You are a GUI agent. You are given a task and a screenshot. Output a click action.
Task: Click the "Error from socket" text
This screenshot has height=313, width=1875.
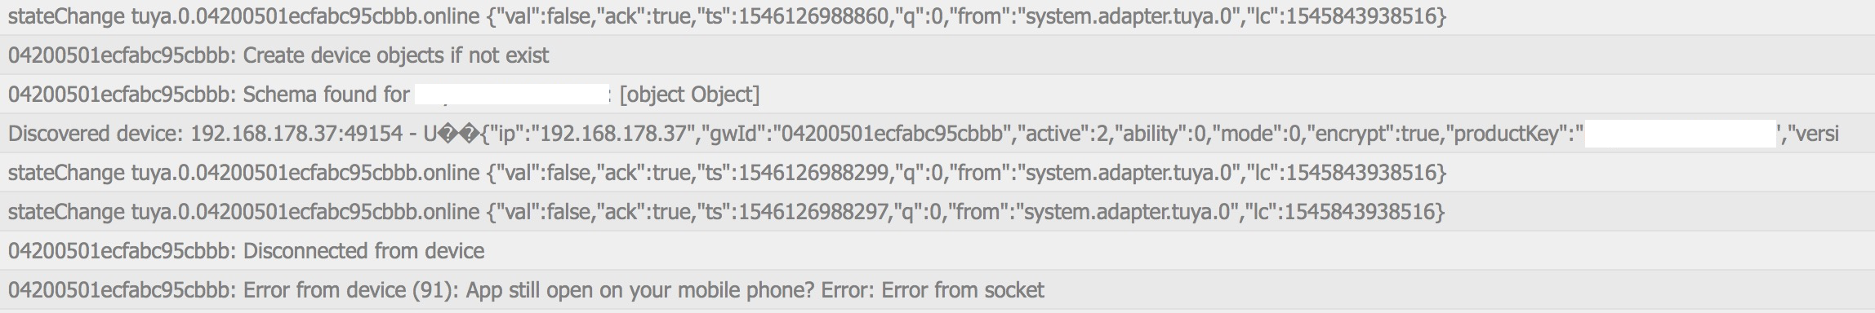[x=963, y=290]
